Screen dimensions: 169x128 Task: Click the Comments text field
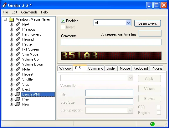click(111, 42)
